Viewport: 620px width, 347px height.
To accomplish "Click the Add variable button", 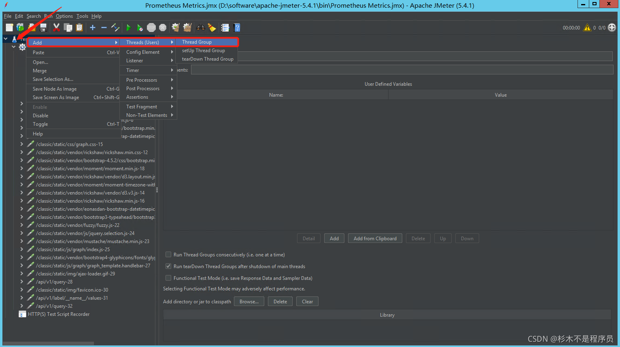I will 334,239.
